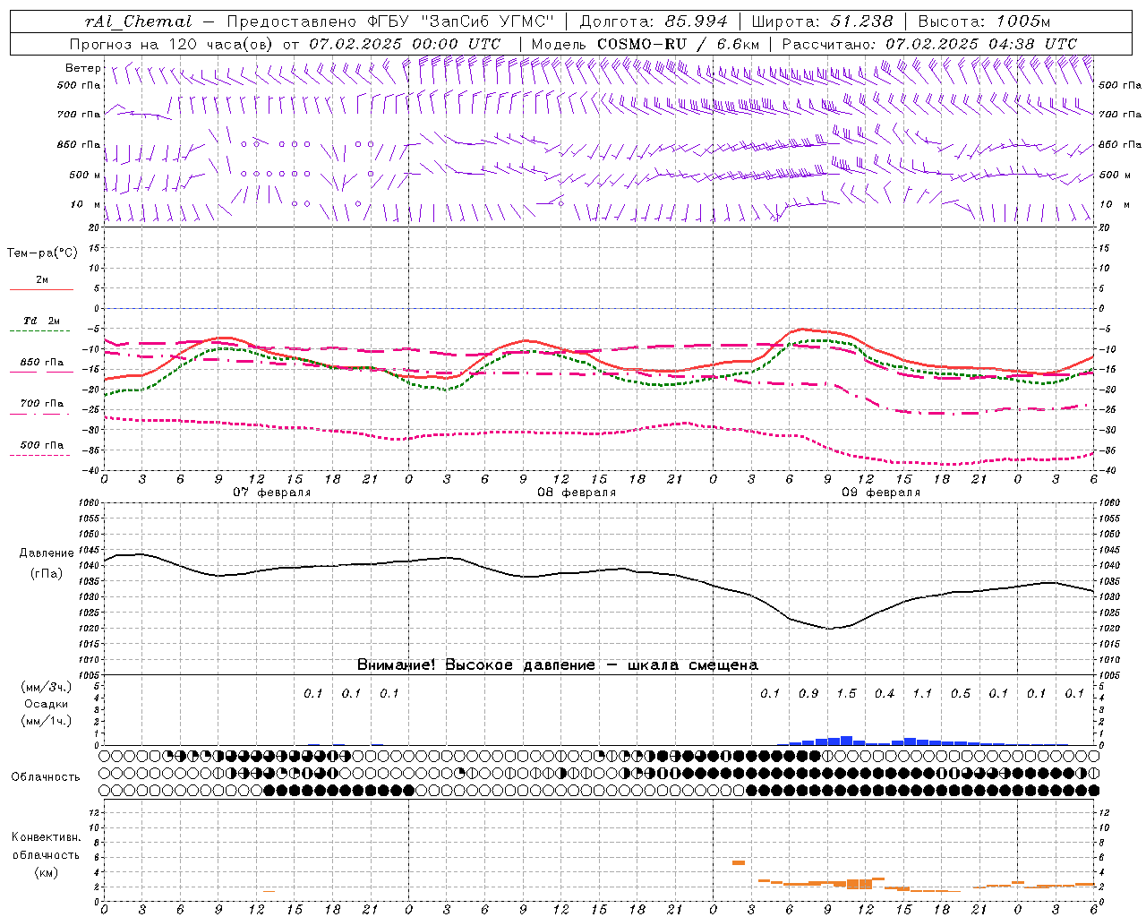Click the high pressure warning text Внимание!
Screen dimensions: 1146x917
tap(397, 664)
